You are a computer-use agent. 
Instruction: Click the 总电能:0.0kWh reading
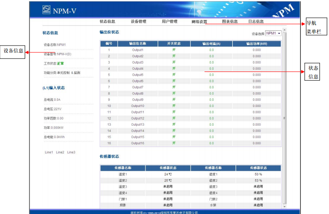pyautogui.click(x=54, y=137)
